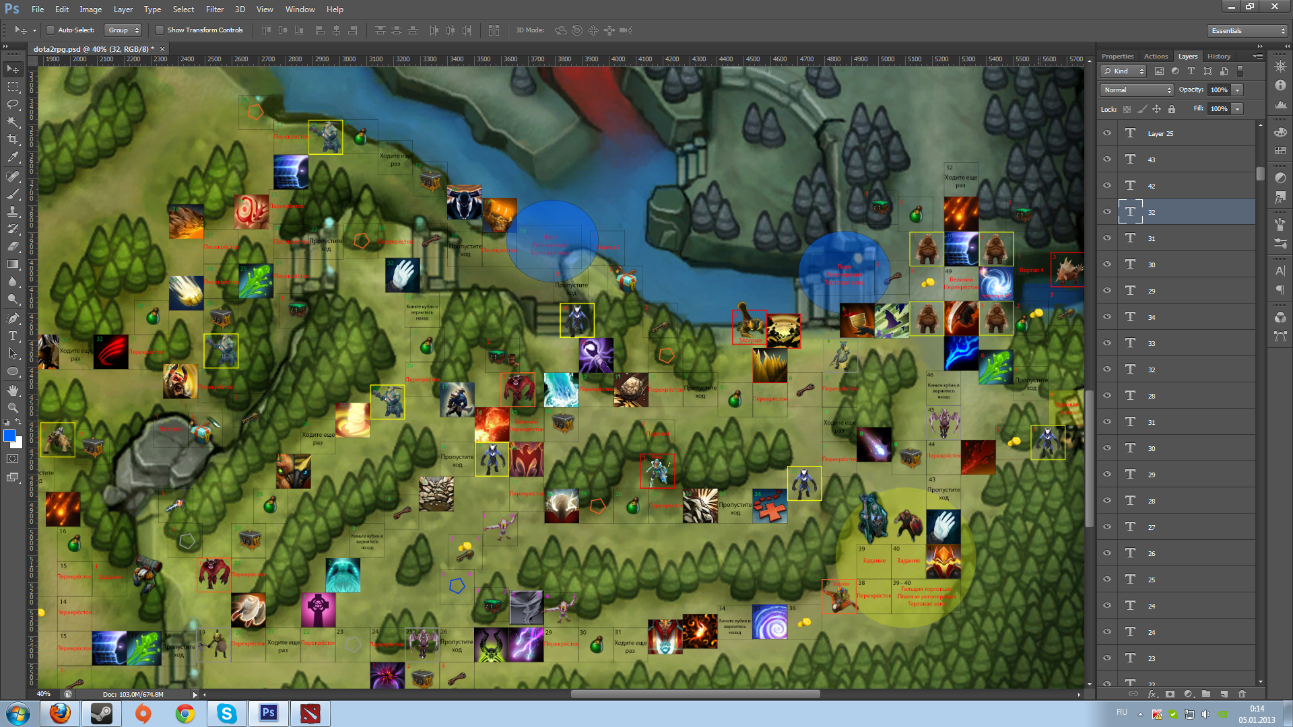Screen dimensions: 1293x727
Task: Select the Crop tool
Action: (13, 139)
